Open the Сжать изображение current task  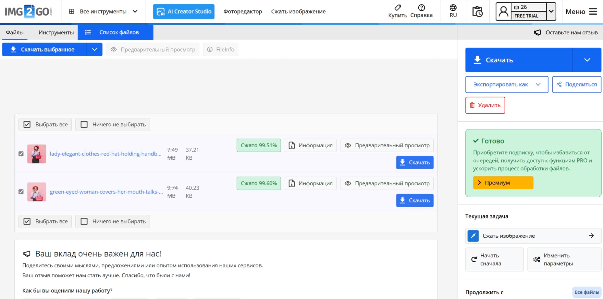pos(533,236)
